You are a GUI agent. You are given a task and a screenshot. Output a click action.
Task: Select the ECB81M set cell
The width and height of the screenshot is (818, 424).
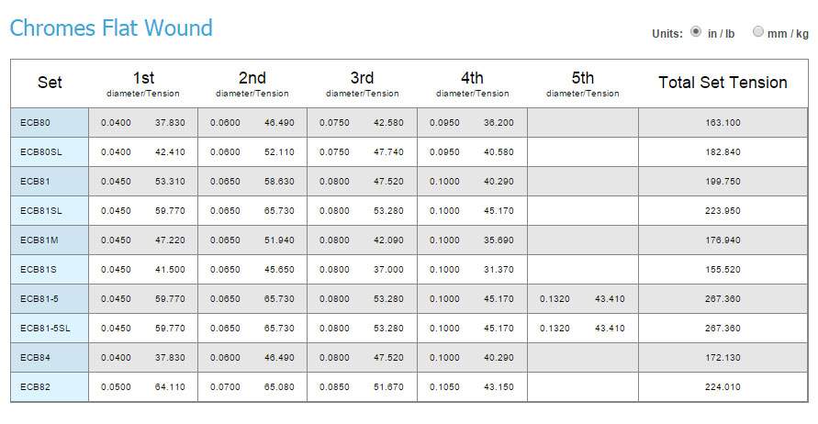click(50, 240)
